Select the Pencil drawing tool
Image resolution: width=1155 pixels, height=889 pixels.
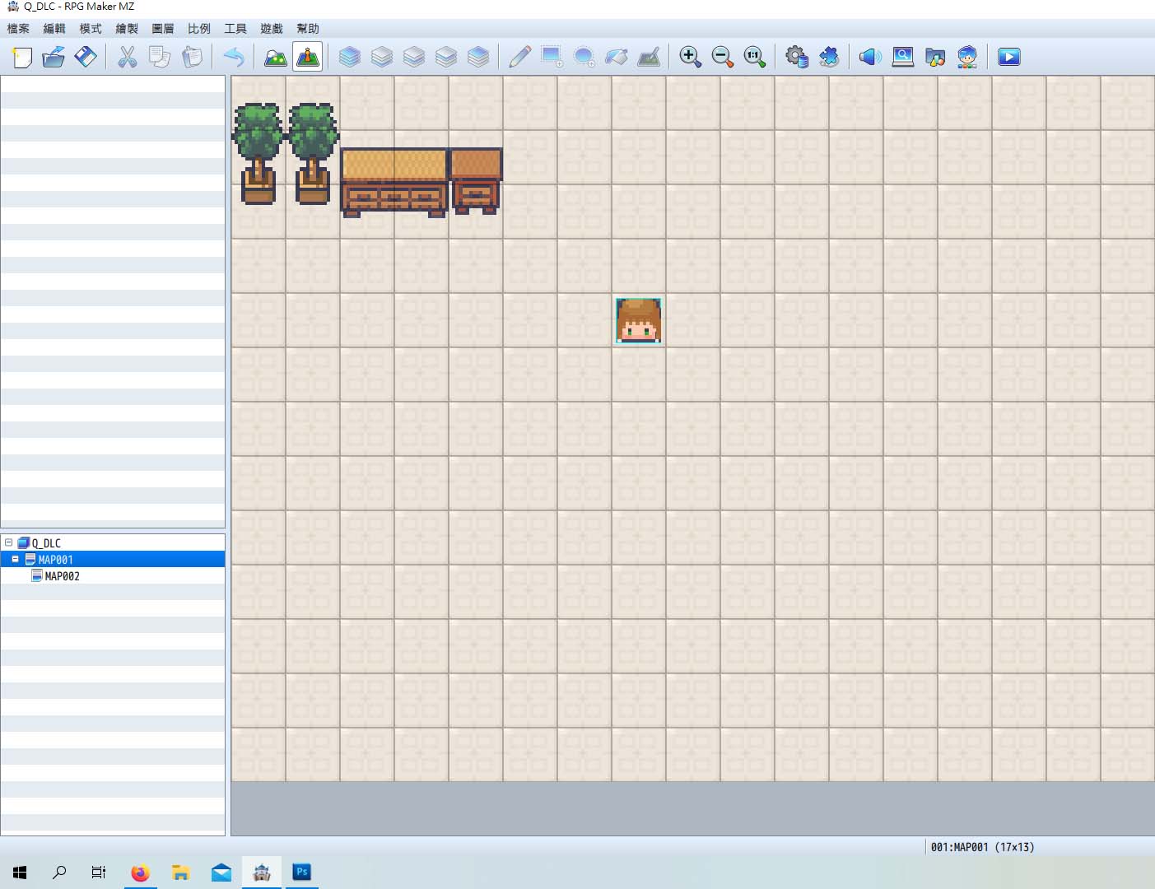pos(519,57)
